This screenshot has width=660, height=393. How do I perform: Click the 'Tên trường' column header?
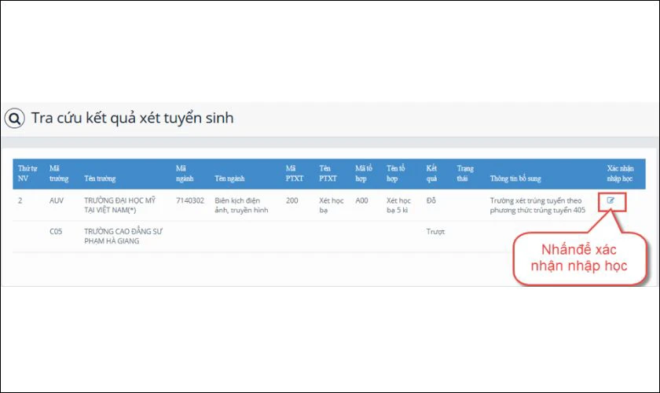(x=102, y=178)
